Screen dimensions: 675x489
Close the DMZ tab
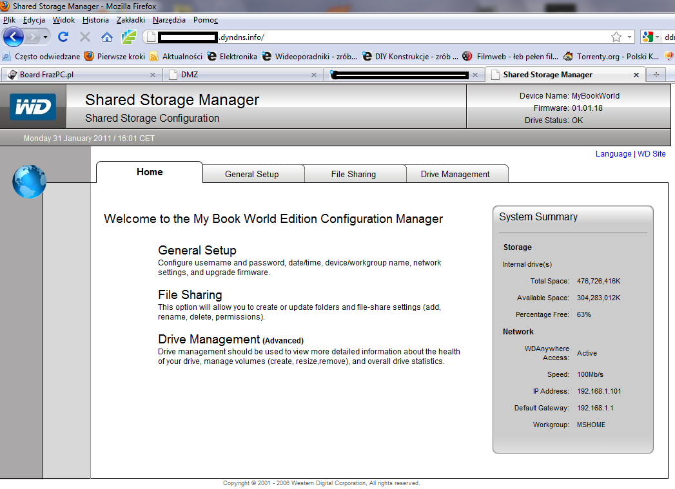pyautogui.click(x=314, y=75)
